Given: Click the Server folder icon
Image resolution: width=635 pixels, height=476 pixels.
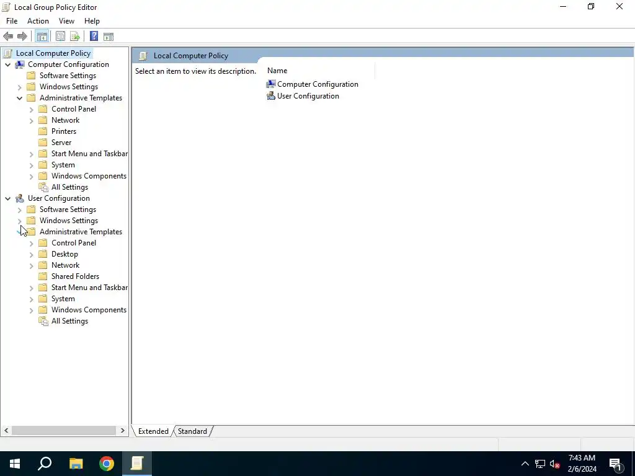Looking at the screenshot, I should click(x=43, y=143).
